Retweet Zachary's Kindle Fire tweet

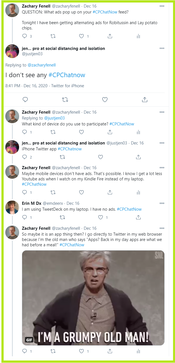click(53, 192)
